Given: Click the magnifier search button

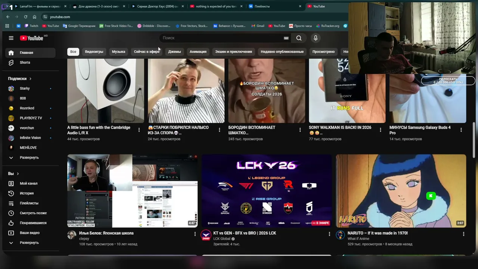Looking at the screenshot, I should point(299,38).
